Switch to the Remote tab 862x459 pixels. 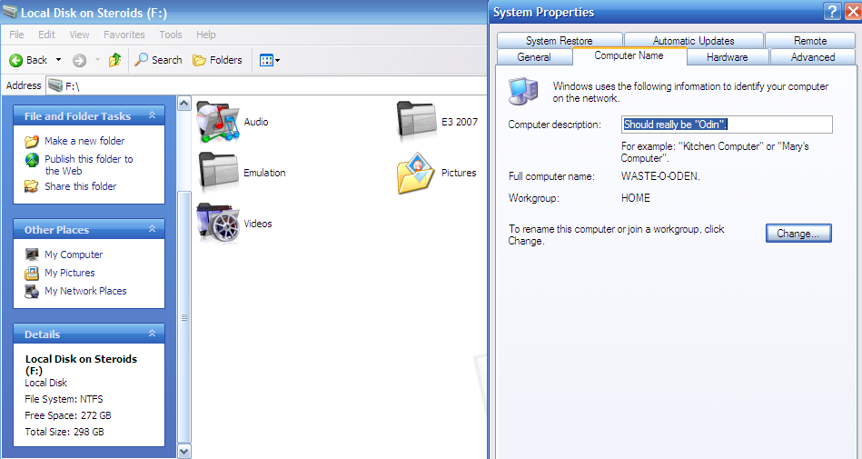tap(810, 41)
